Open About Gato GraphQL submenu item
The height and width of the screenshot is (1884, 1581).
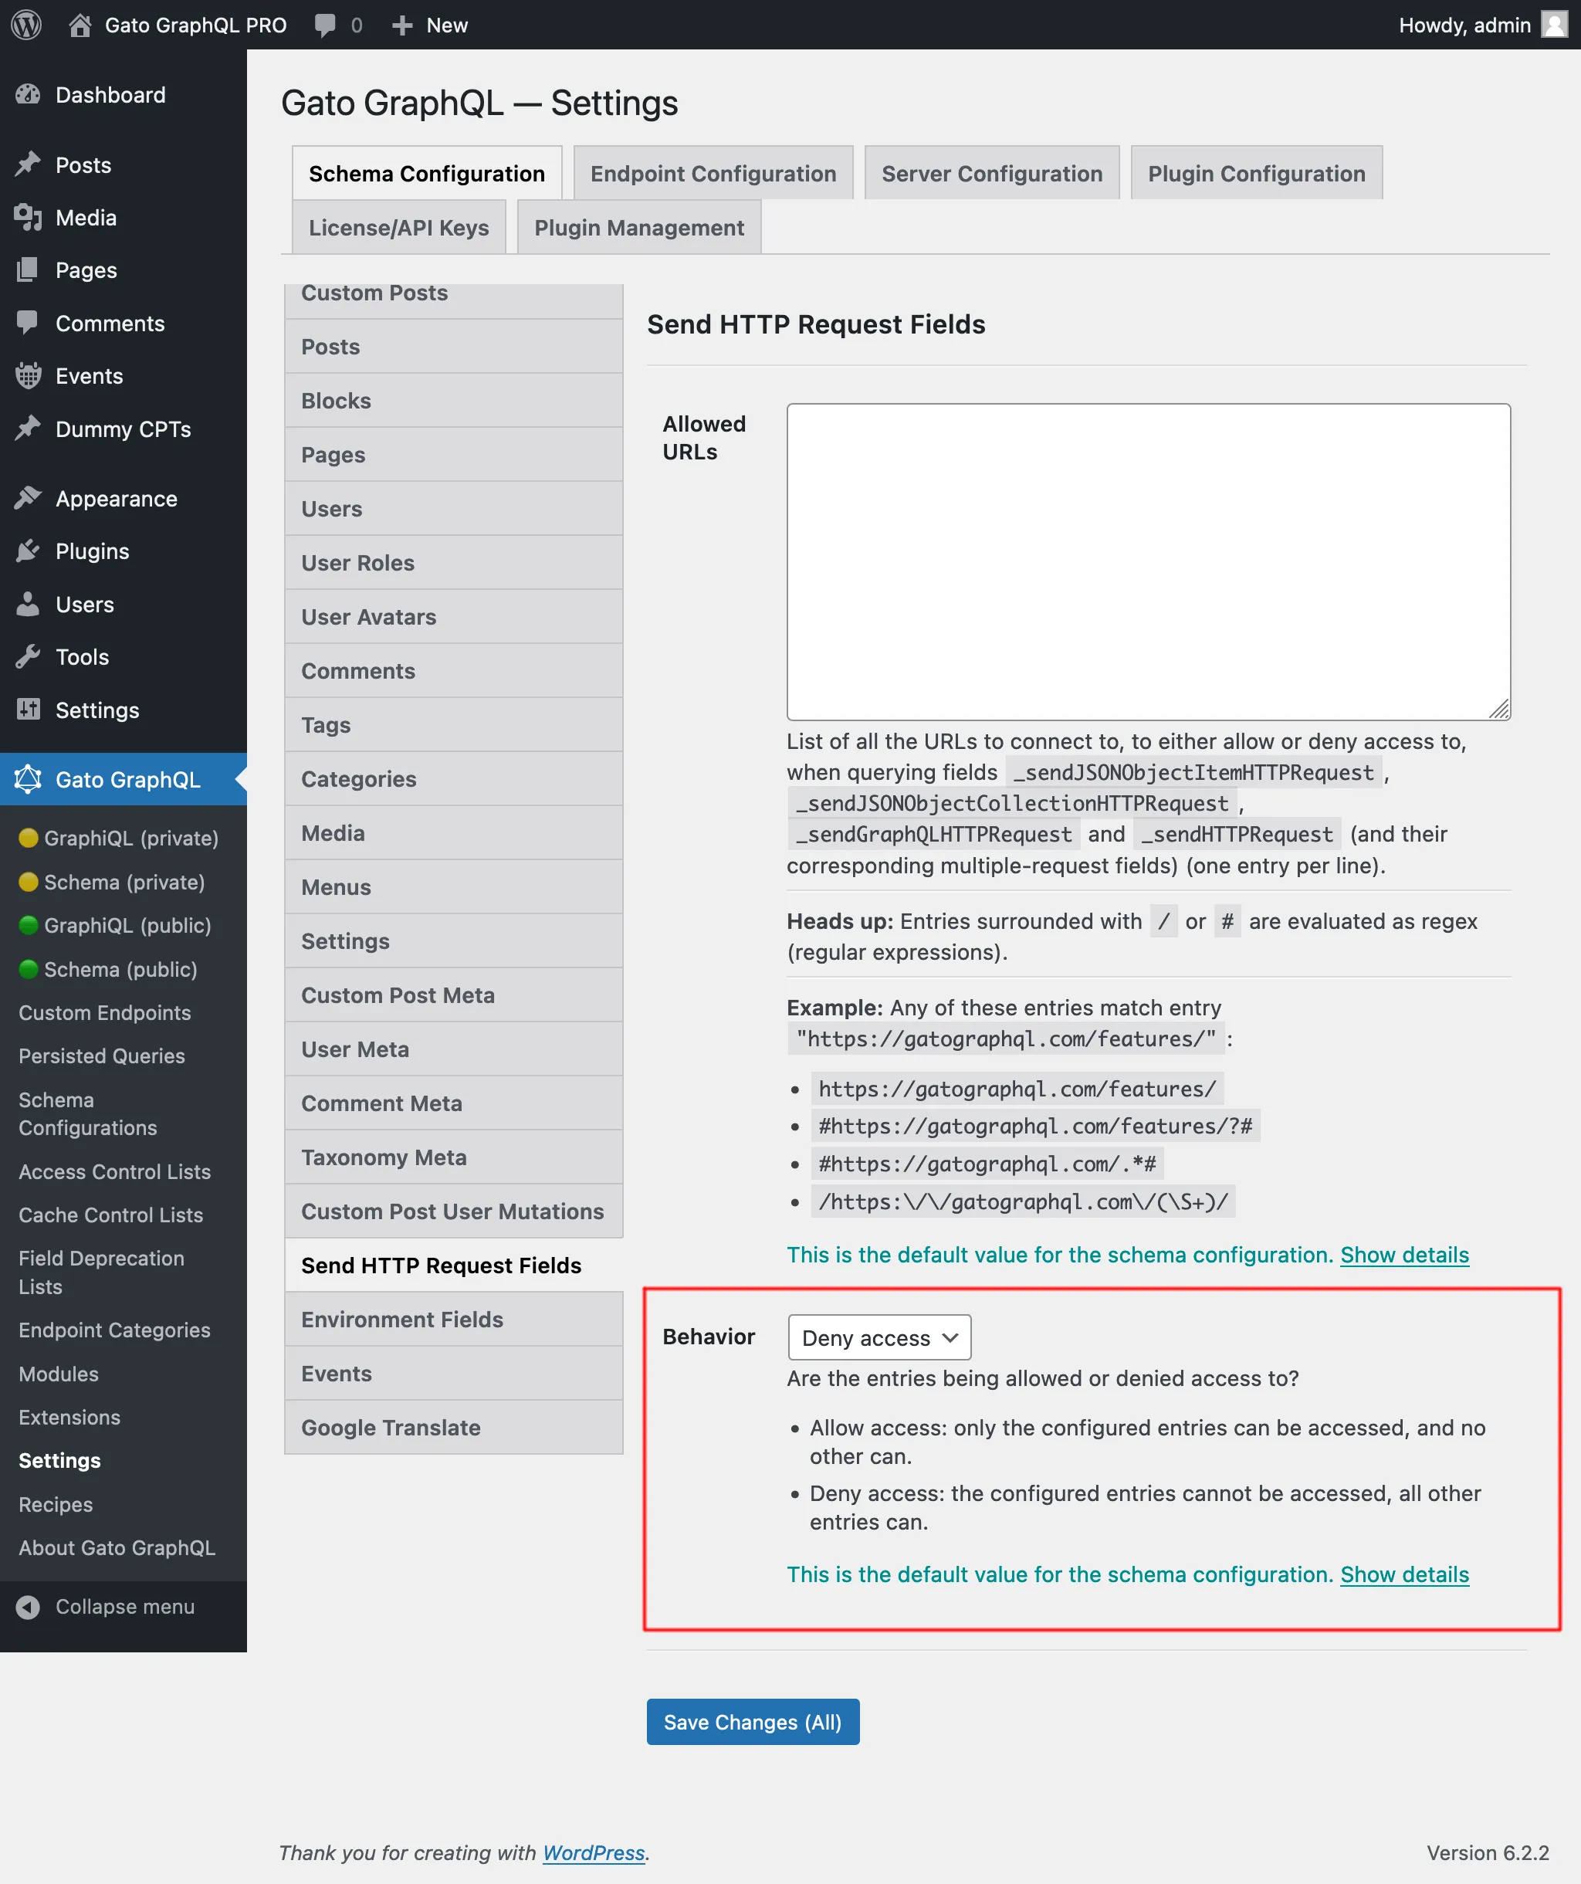click(x=117, y=1547)
